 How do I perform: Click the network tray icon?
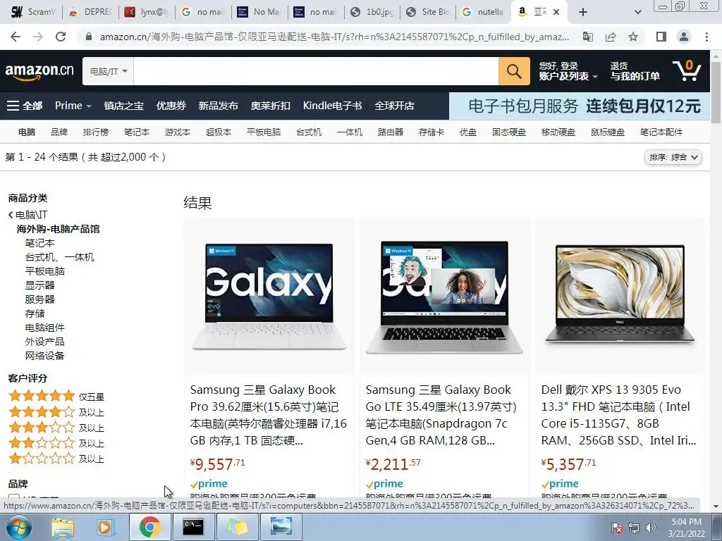pyautogui.click(x=634, y=528)
